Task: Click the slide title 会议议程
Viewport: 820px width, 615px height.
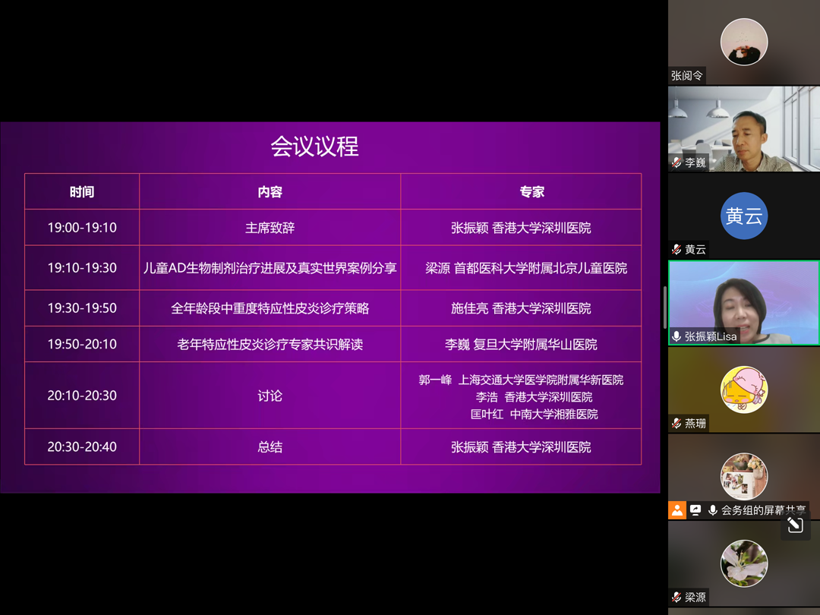Action: tap(314, 147)
